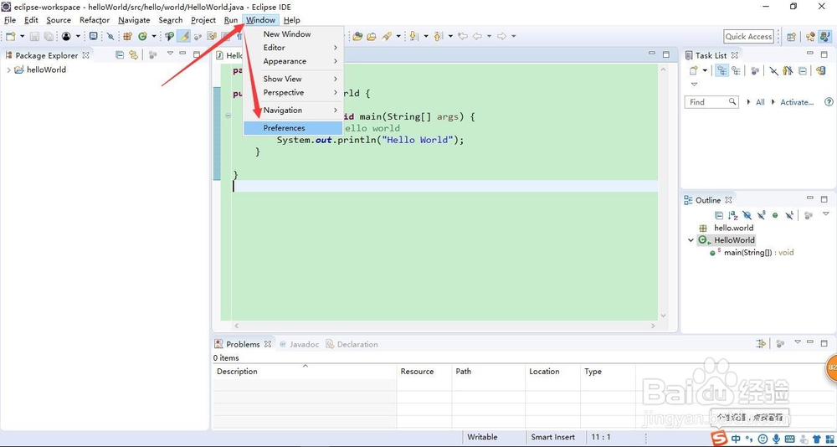Collapse the HelloWorld class in Outline
Screen dimensions: 837x447
[x=691, y=239]
